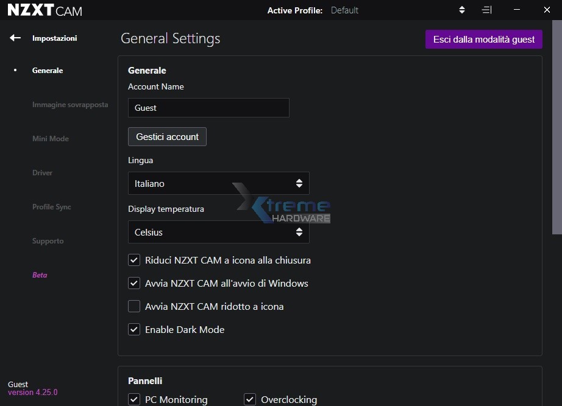Screen dimensions: 562x406
Task: Toggle the mini mode panel icon
Action: click(x=487, y=10)
